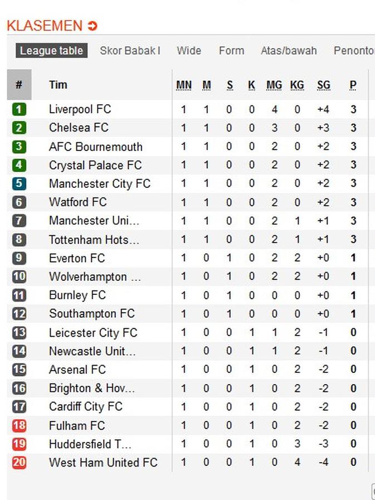
Task: Sort table by the P points column
Action: [353, 85]
